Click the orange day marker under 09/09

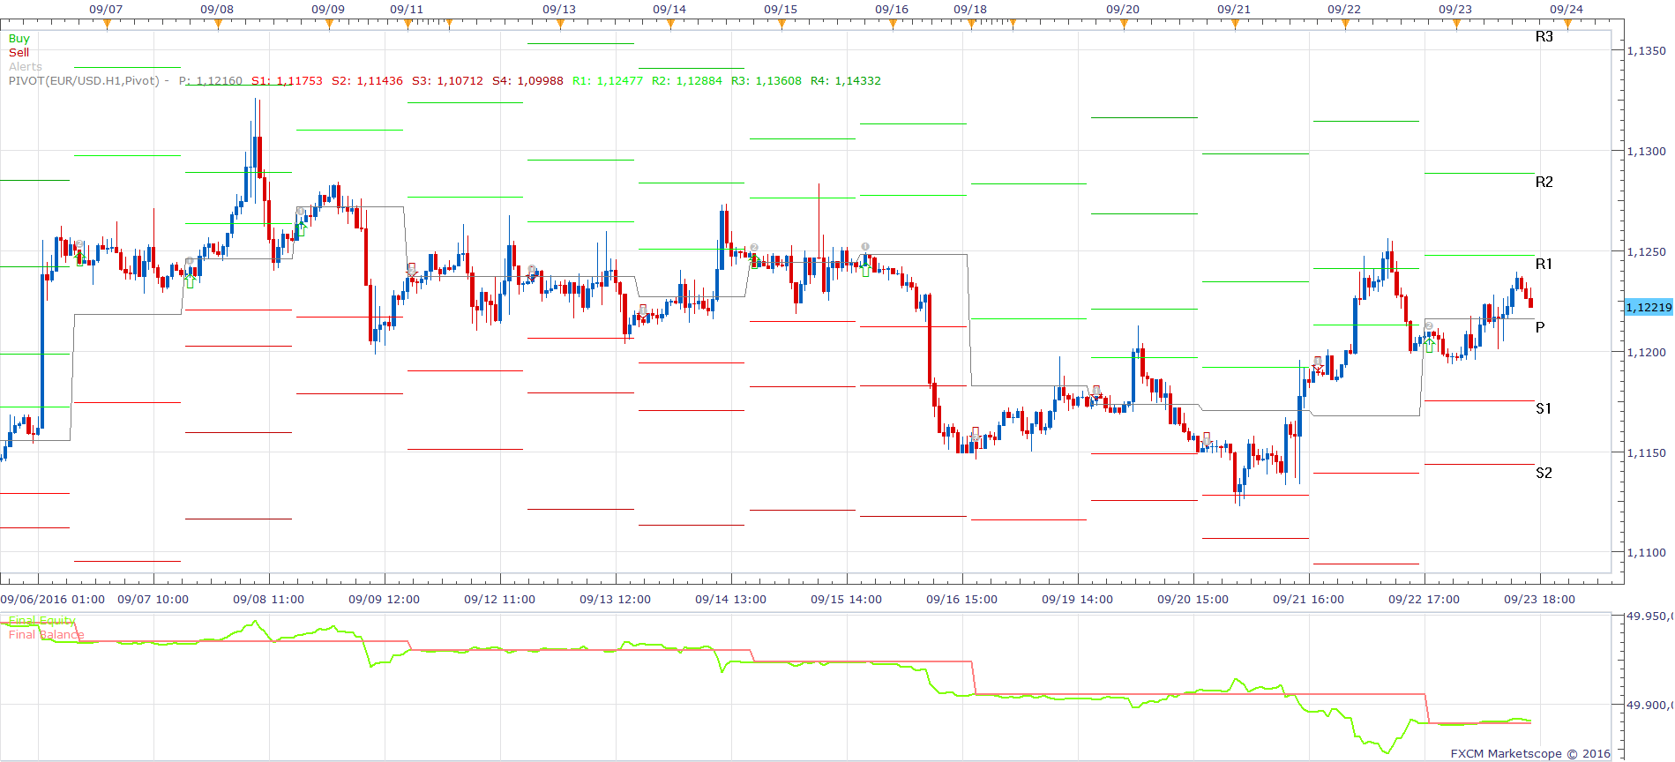pos(329,25)
